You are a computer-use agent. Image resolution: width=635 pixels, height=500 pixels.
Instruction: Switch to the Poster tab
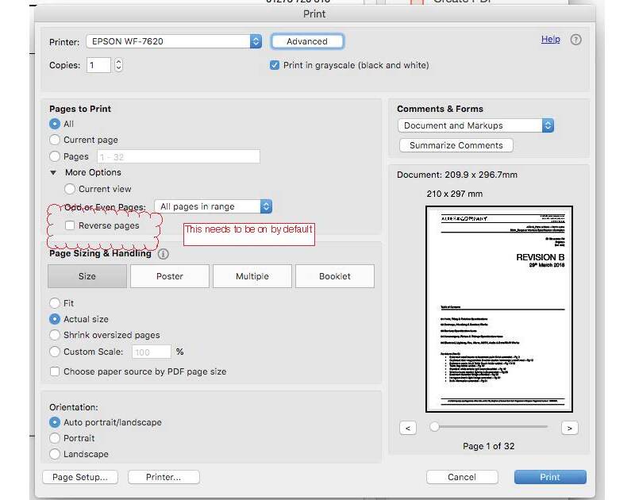(x=170, y=276)
